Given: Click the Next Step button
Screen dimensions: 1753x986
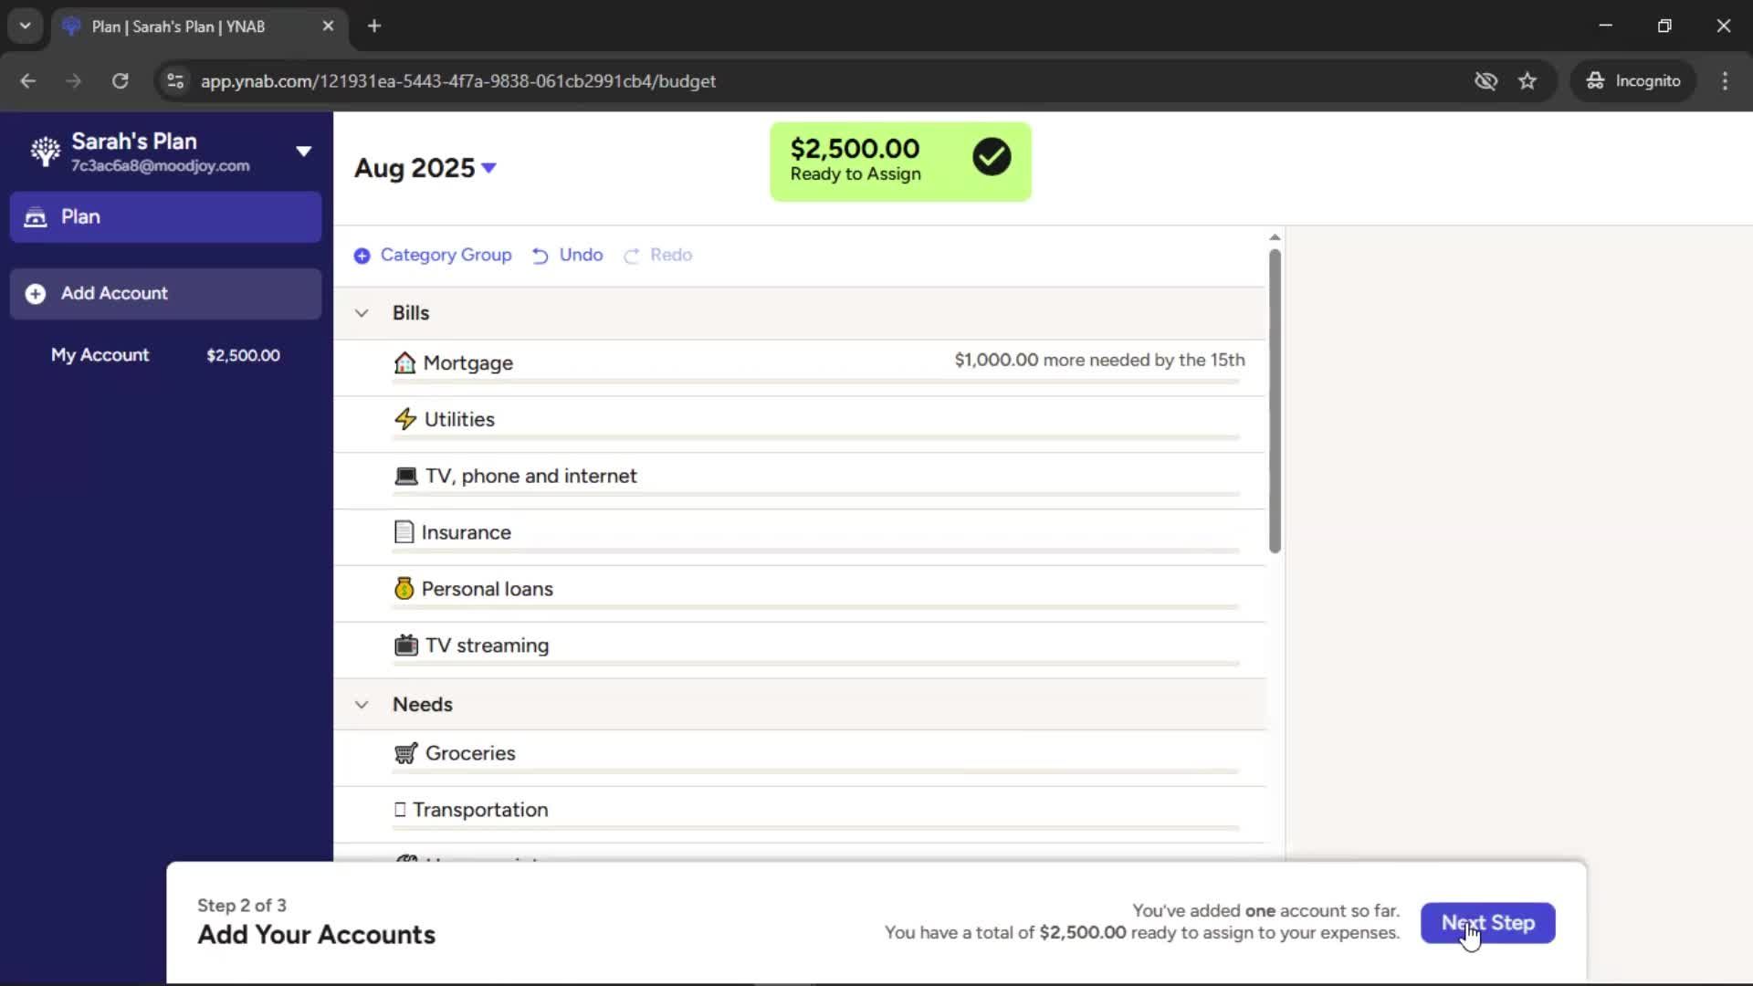Looking at the screenshot, I should [x=1487, y=923].
